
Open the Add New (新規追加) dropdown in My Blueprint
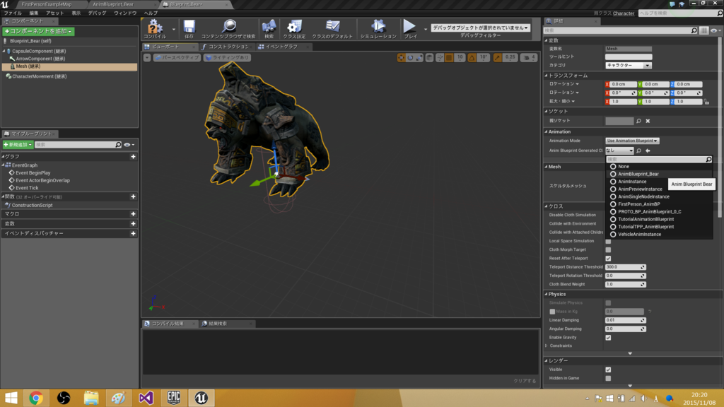(18, 145)
